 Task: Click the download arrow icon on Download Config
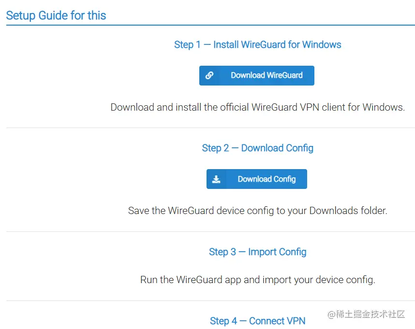(x=216, y=179)
